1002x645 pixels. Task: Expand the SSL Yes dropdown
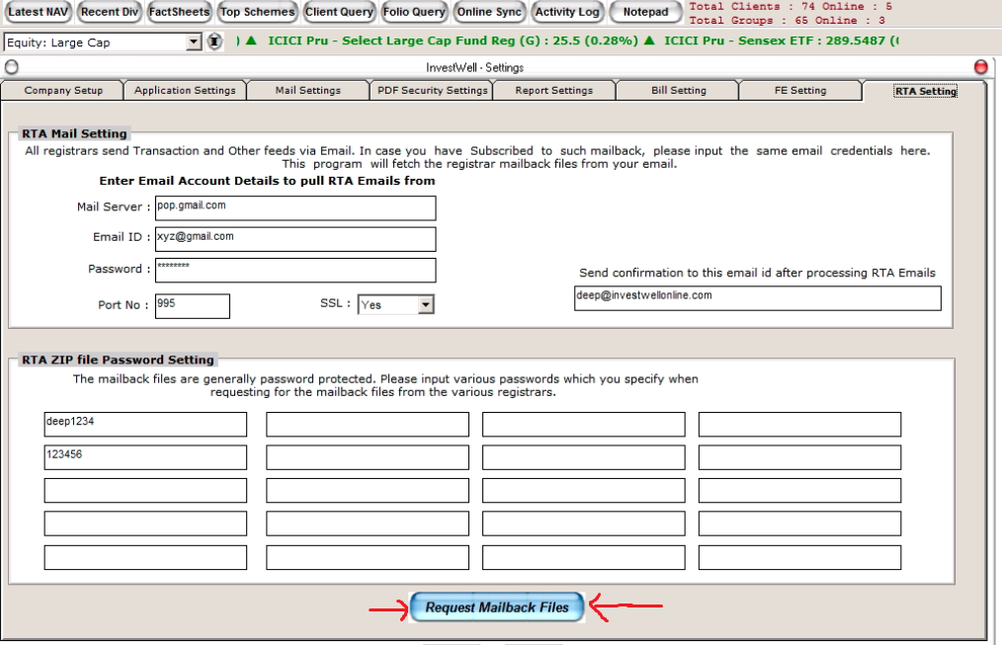426,304
